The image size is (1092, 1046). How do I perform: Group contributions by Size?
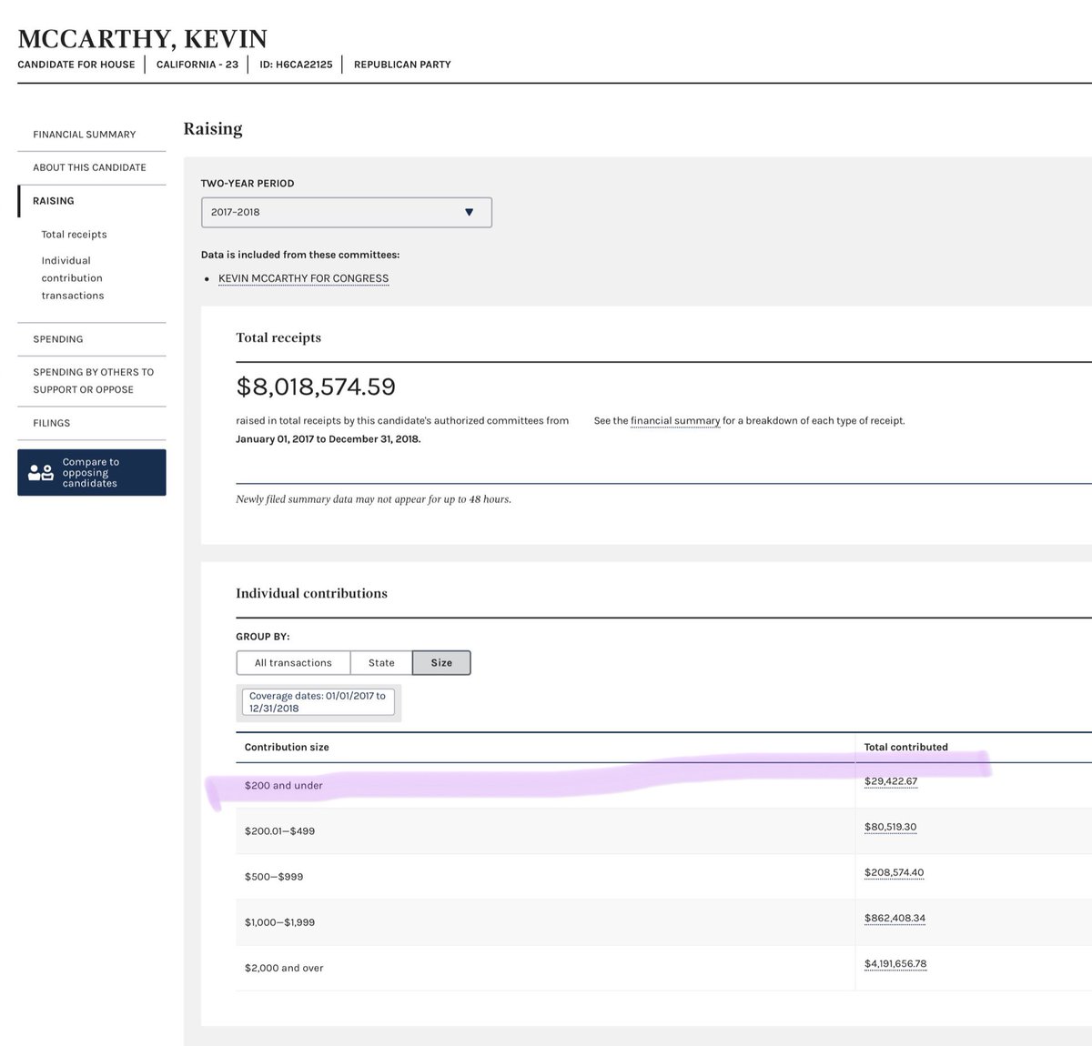click(x=441, y=663)
